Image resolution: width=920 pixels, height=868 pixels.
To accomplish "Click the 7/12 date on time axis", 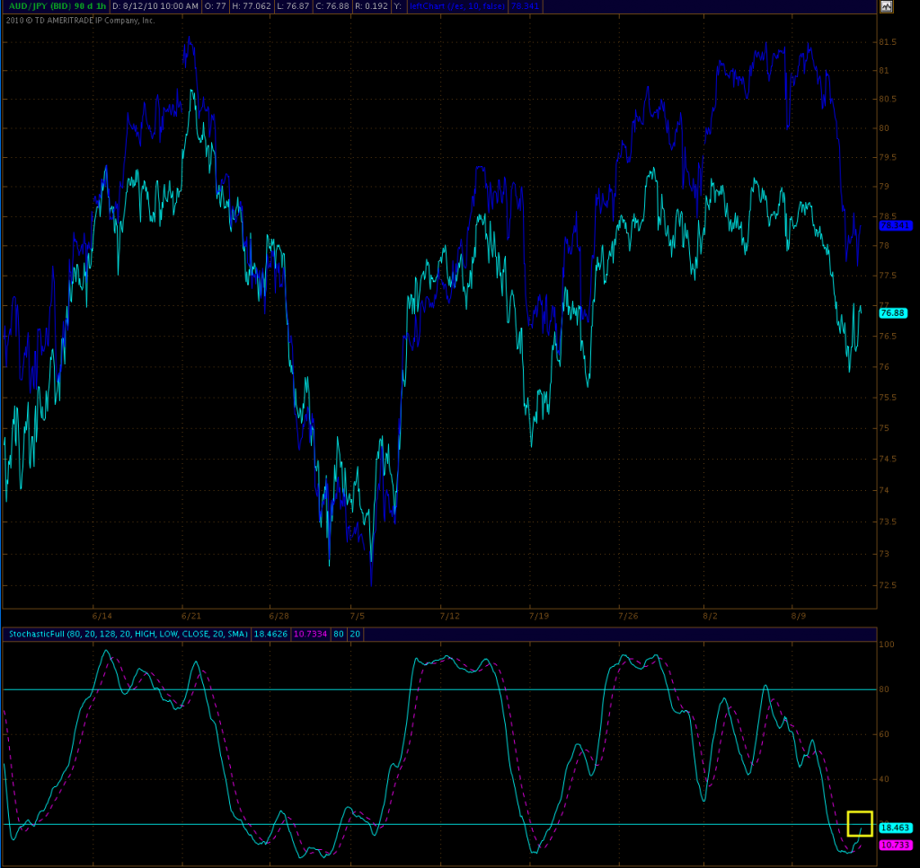I will pyautogui.click(x=450, y=616).
